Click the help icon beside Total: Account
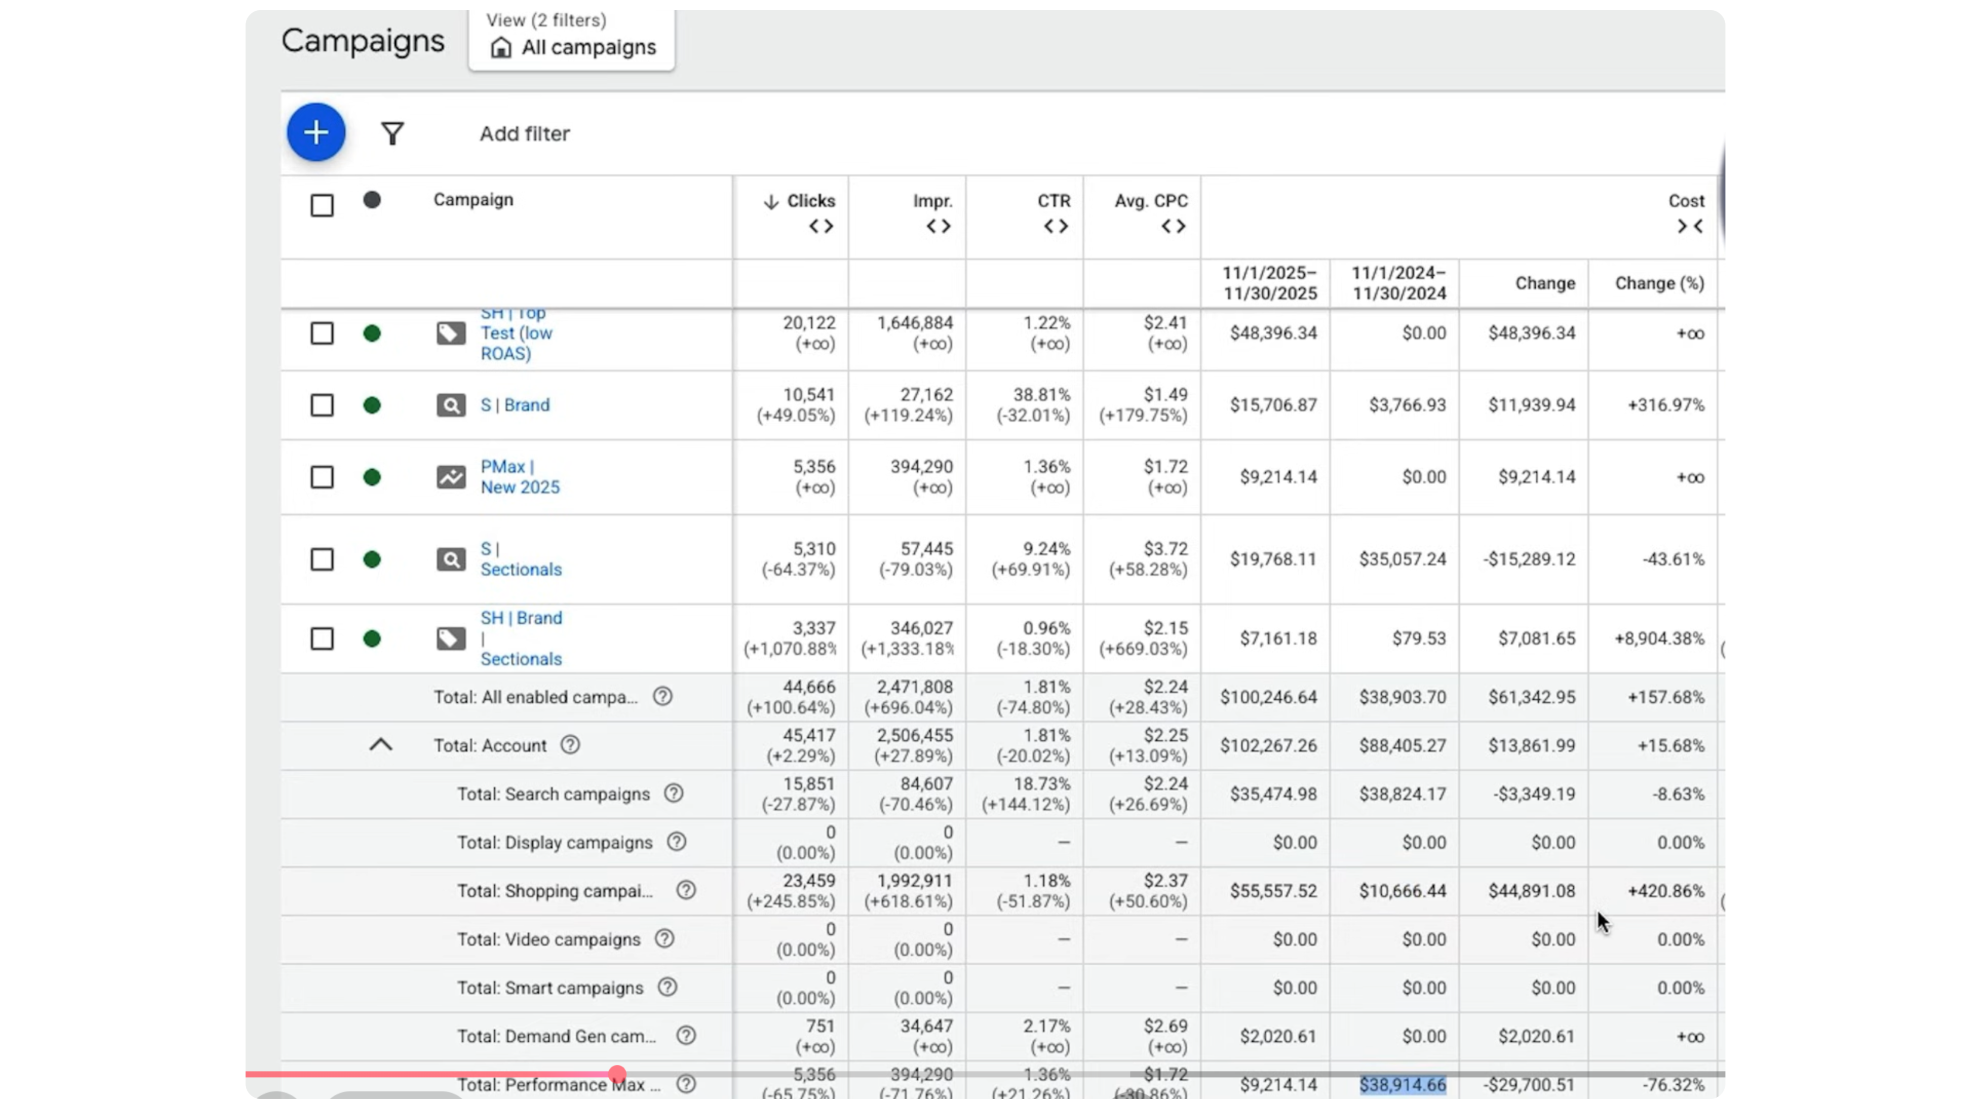The width and height of the screenshot is (1971, 1109). point(570,744)
